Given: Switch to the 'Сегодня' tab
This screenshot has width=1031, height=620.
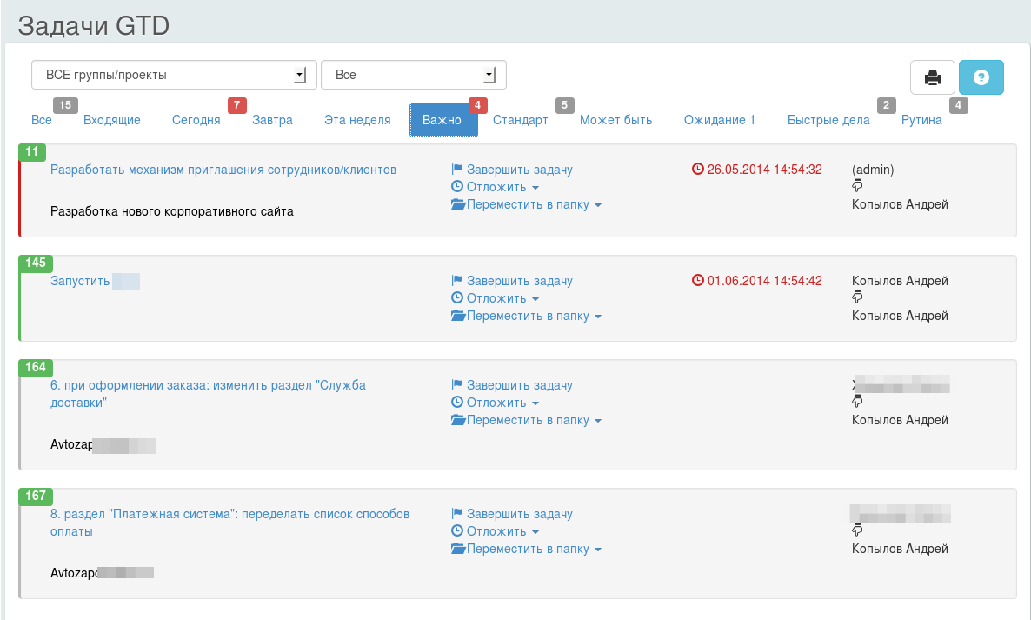Looking at the screenshot, I should click(196, 120).
